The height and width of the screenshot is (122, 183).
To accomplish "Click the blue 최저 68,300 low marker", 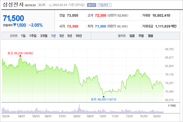I will pos(103,97).
